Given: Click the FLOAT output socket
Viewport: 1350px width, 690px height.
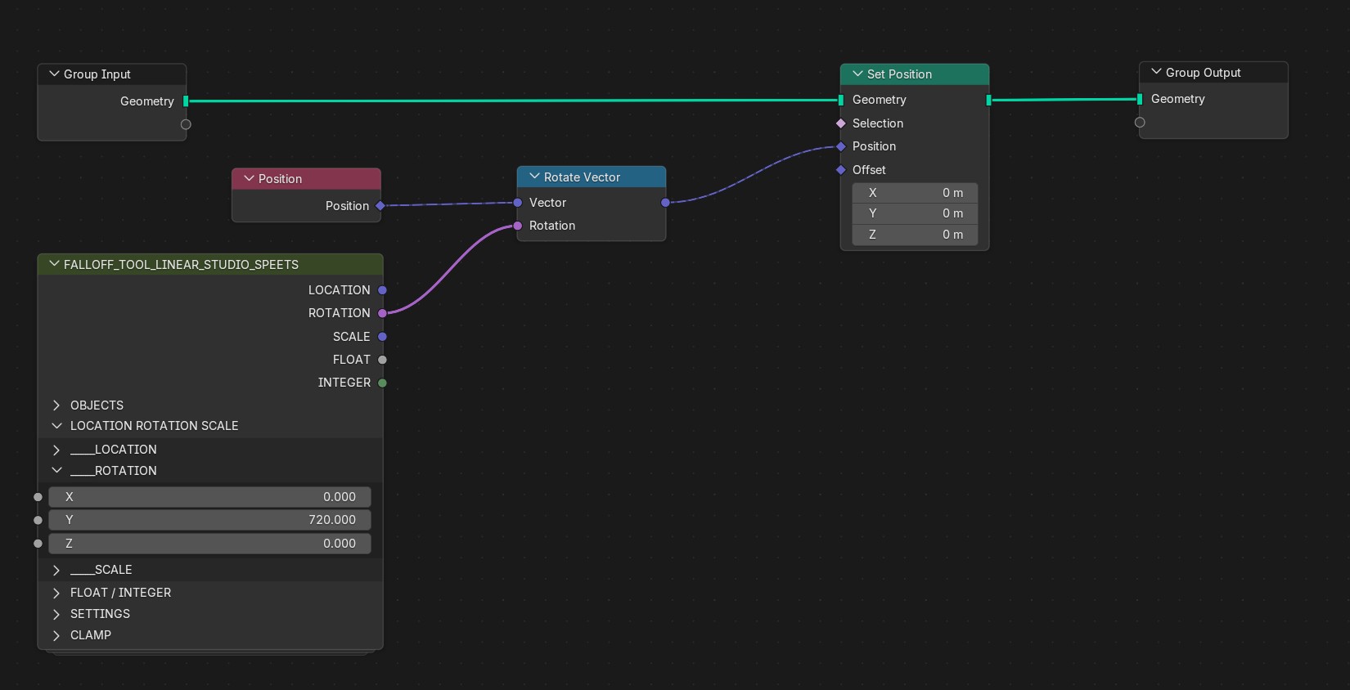Looking at the screenshot, I should (x=382, y=360).
